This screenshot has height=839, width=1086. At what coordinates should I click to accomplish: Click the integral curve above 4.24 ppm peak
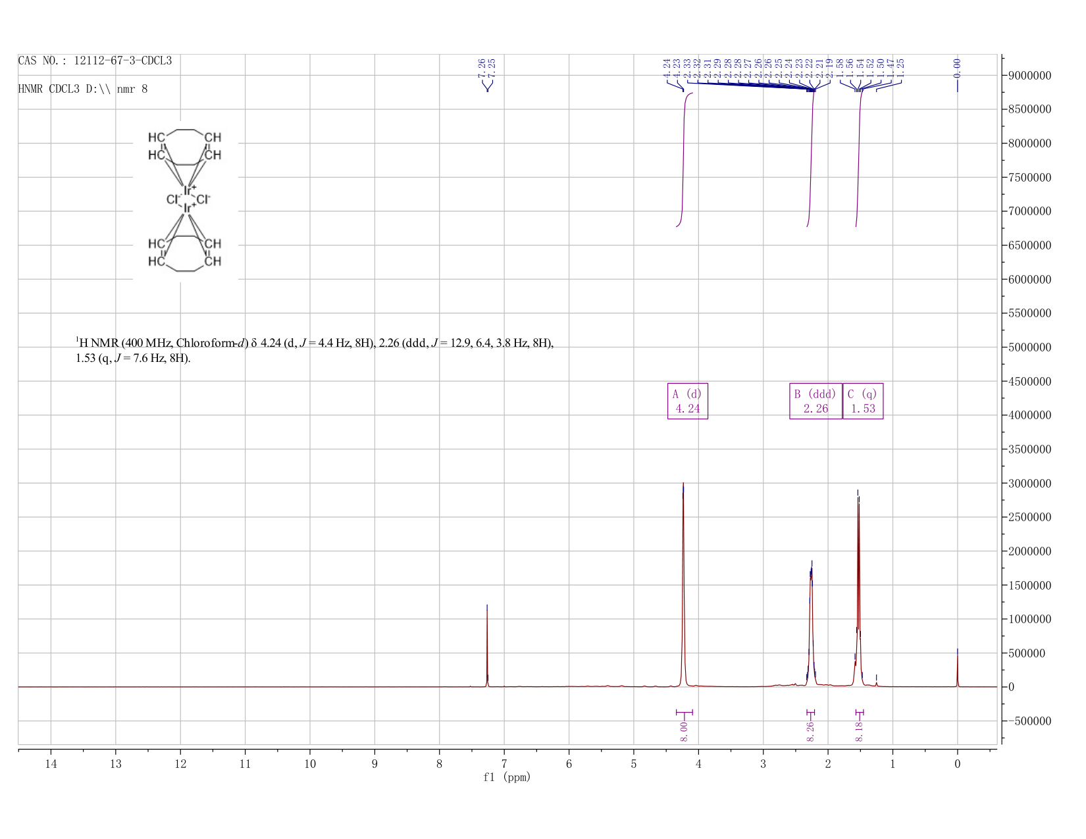click(x=684, y=160)
